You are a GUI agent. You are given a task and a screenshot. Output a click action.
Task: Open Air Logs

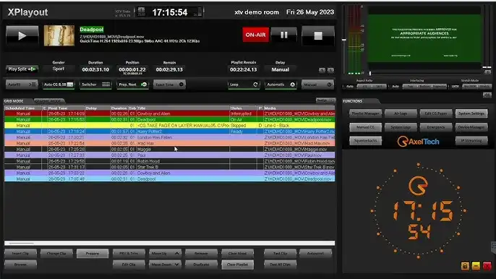click(401, 113)
